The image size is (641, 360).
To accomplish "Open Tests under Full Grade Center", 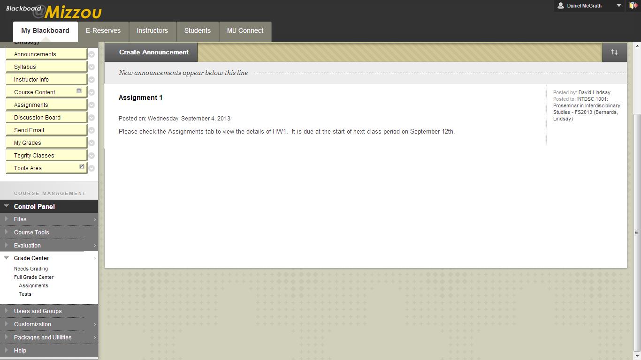I will point(25,294).
